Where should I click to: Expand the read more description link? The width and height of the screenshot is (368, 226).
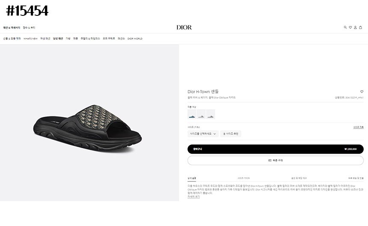tap(193, 196)
